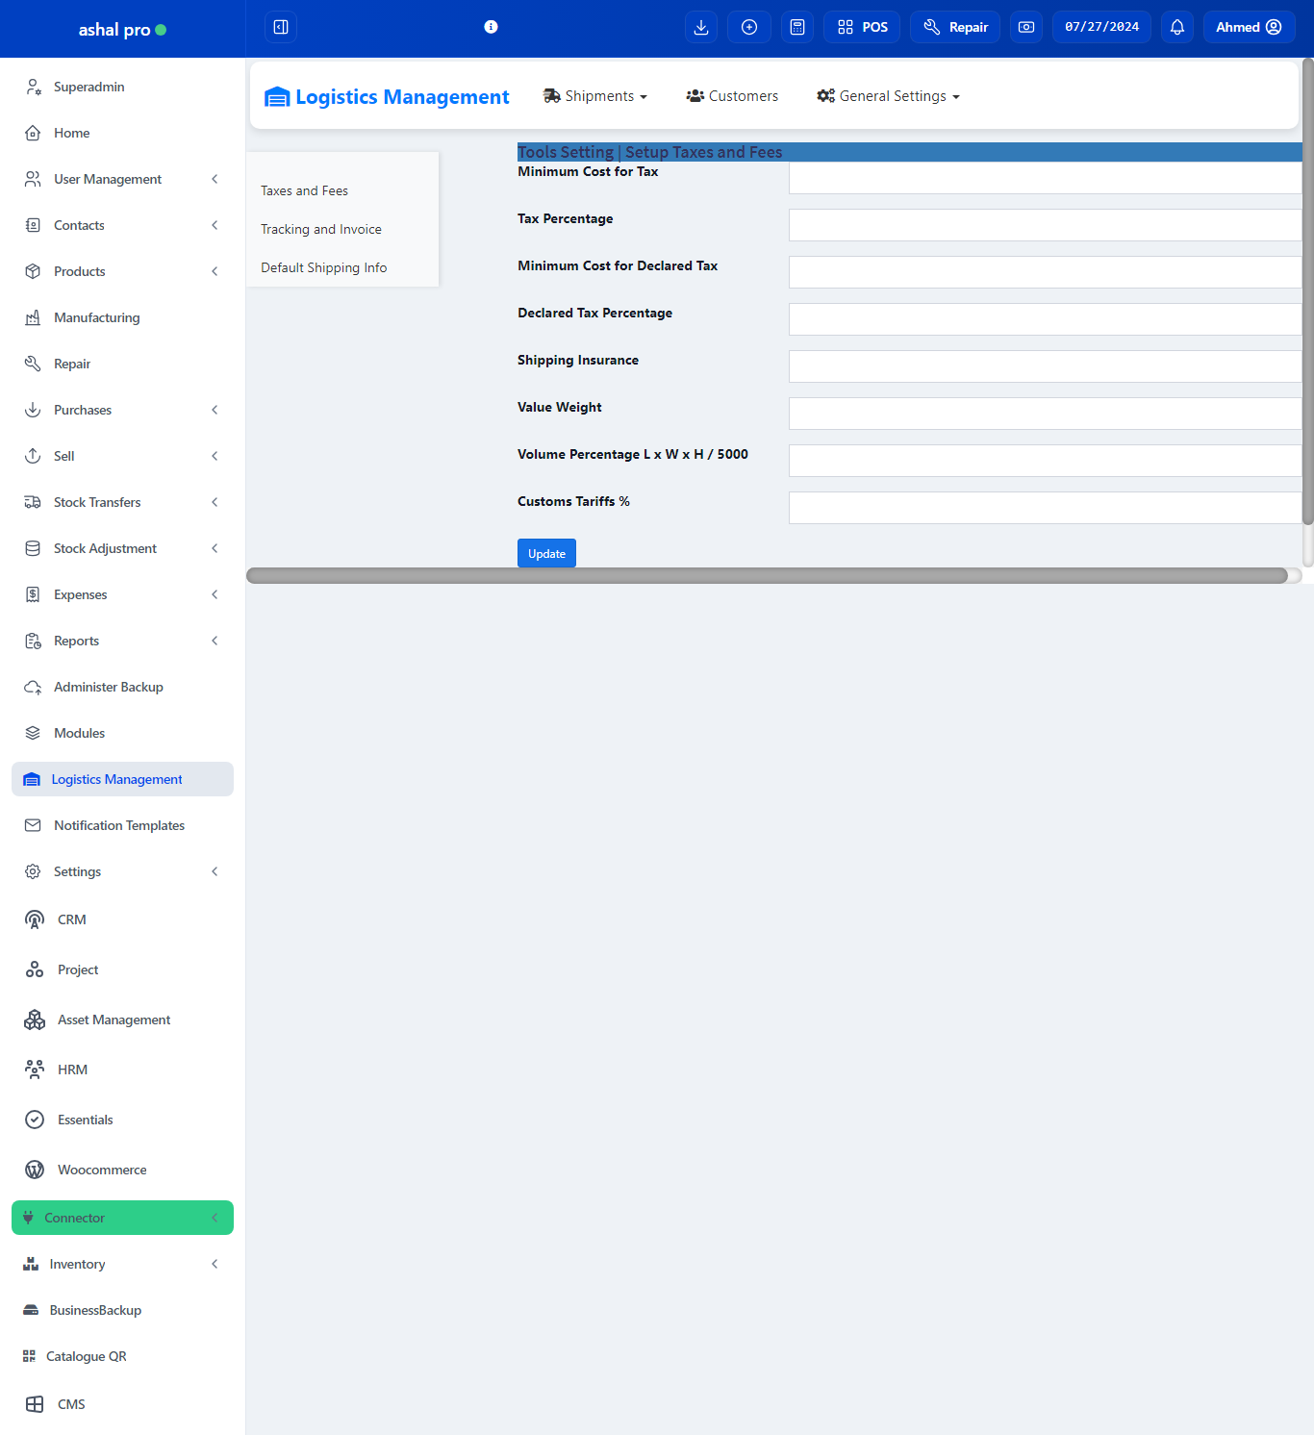
Task: Expand the General Settings dropdown
Action: click(x=888, y=96)
